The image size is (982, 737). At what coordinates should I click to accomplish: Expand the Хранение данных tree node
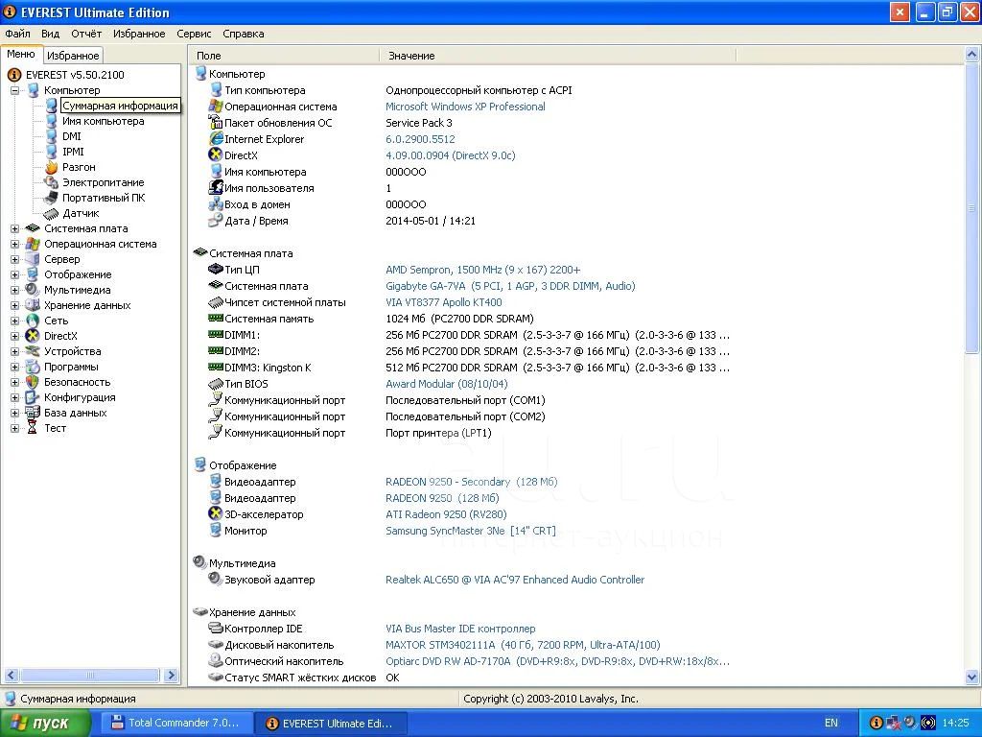(14, 305)
